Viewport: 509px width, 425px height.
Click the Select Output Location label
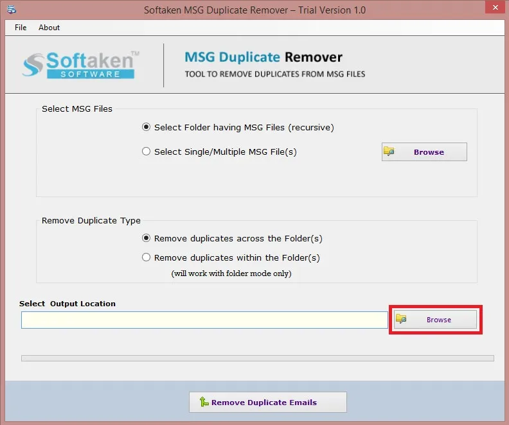67,304
